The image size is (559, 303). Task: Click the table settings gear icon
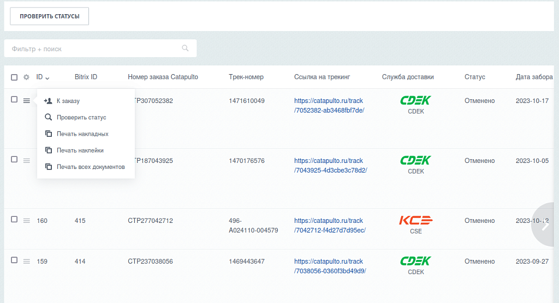click(x=26, y=77)
